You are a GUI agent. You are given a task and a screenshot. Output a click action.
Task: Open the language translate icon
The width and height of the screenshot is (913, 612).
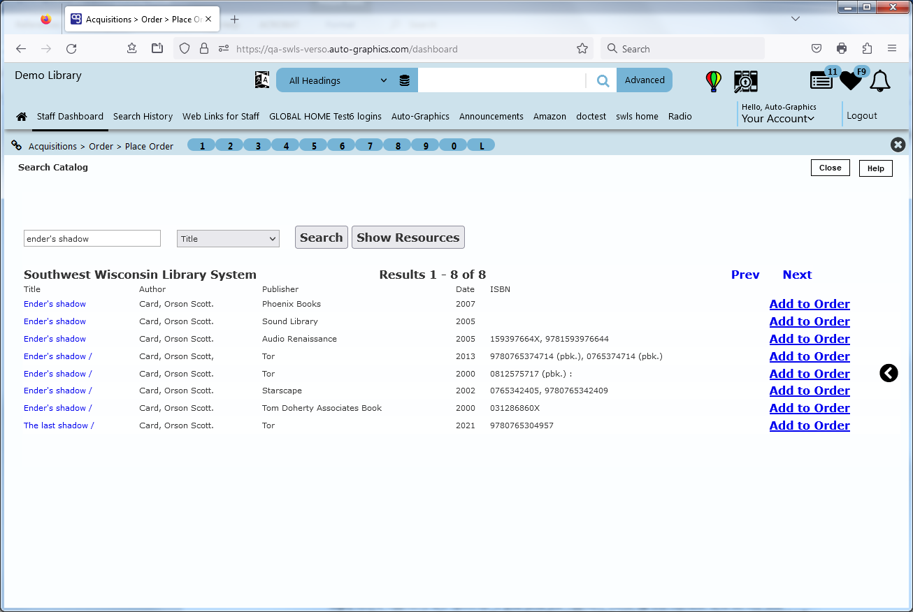coord(262,80)
